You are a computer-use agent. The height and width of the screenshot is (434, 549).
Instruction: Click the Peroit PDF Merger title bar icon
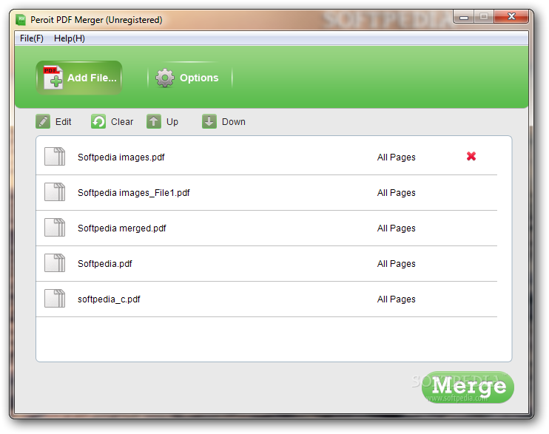21,20
